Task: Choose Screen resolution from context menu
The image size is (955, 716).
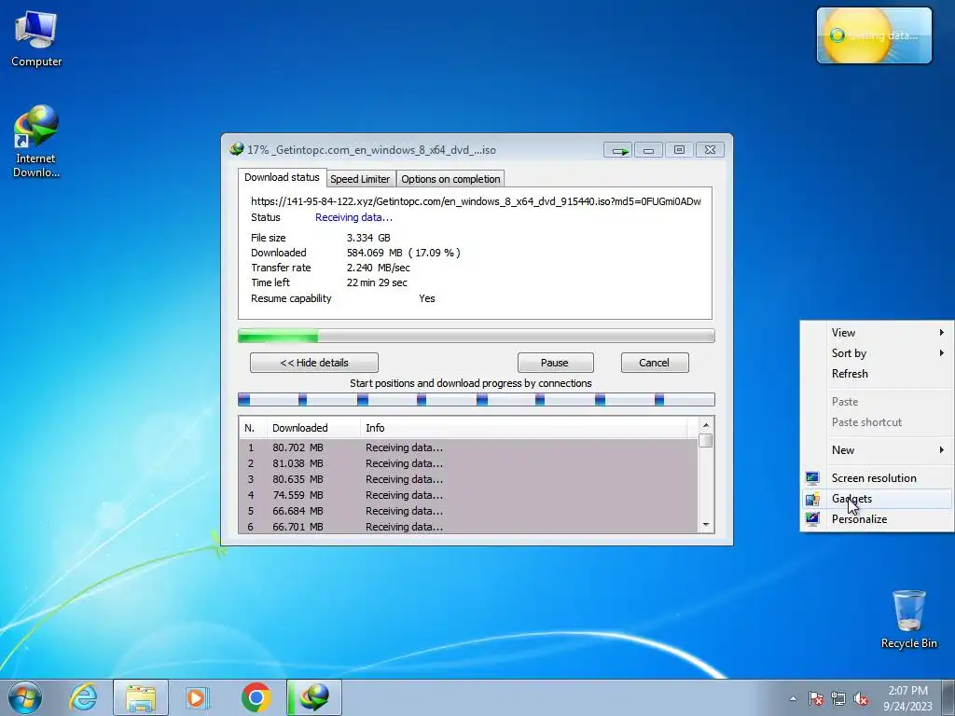Action: (877, 478)
